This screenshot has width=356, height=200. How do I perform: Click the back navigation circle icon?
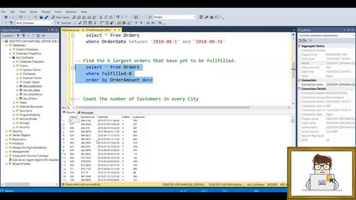6,17
